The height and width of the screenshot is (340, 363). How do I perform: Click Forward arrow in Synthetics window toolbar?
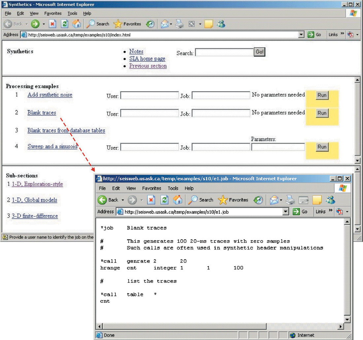coord(35,24)
